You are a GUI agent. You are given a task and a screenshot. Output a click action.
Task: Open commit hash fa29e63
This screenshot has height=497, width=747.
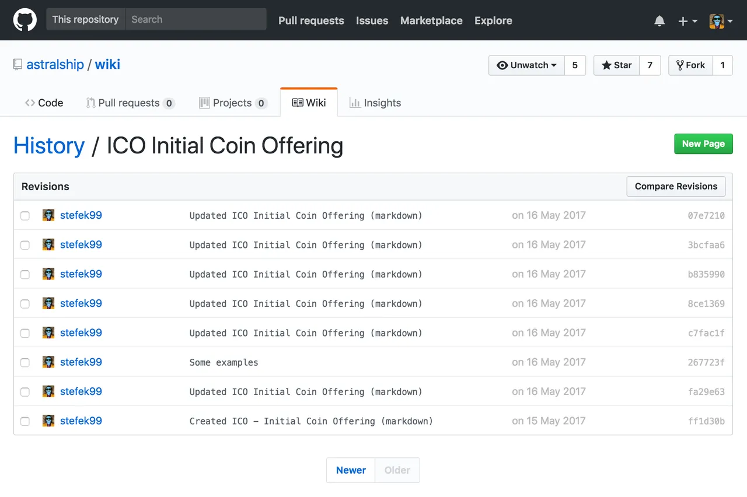point(706,392)
